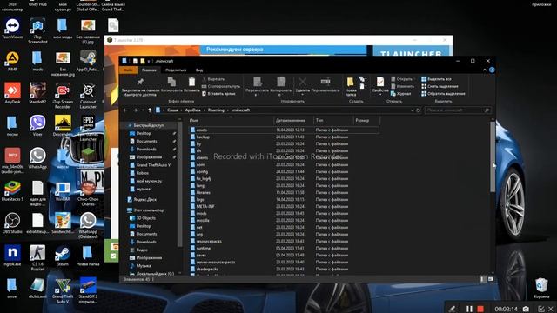557x313 pixels.
Task: Click AppData in the breadcrumb path
Action: (193, 110)
